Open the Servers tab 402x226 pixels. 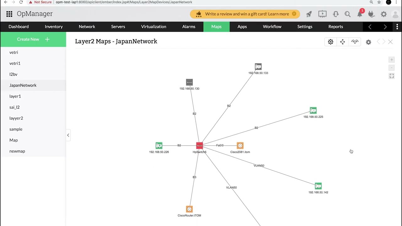tap(118, 27)
